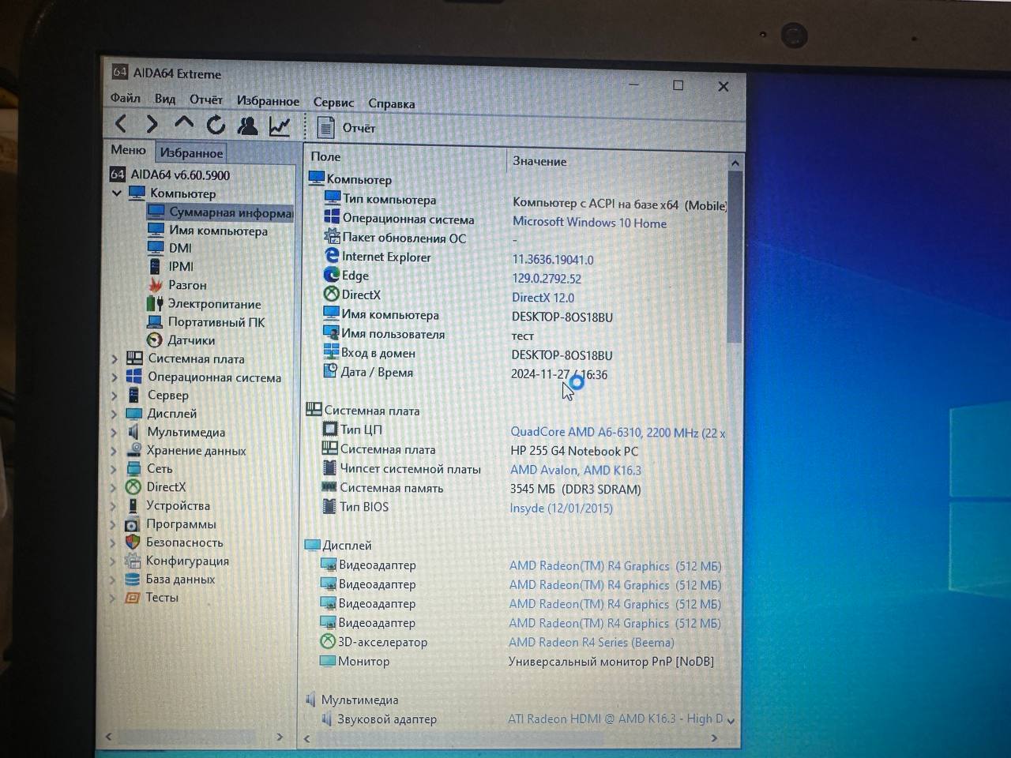Expand the Сервер tree node

pos(115,396)
